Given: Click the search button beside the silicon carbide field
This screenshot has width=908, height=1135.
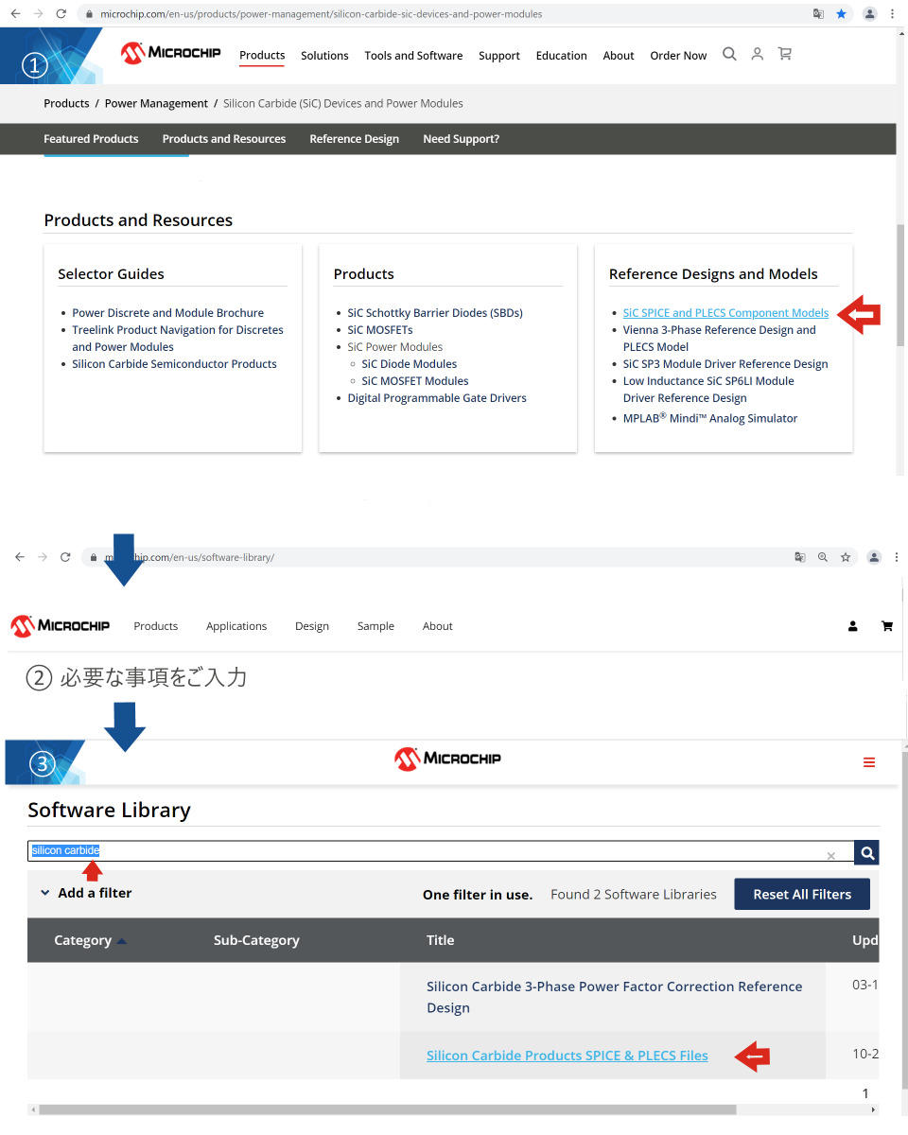Looking at the screenshot, I should [x=866, y=853].
